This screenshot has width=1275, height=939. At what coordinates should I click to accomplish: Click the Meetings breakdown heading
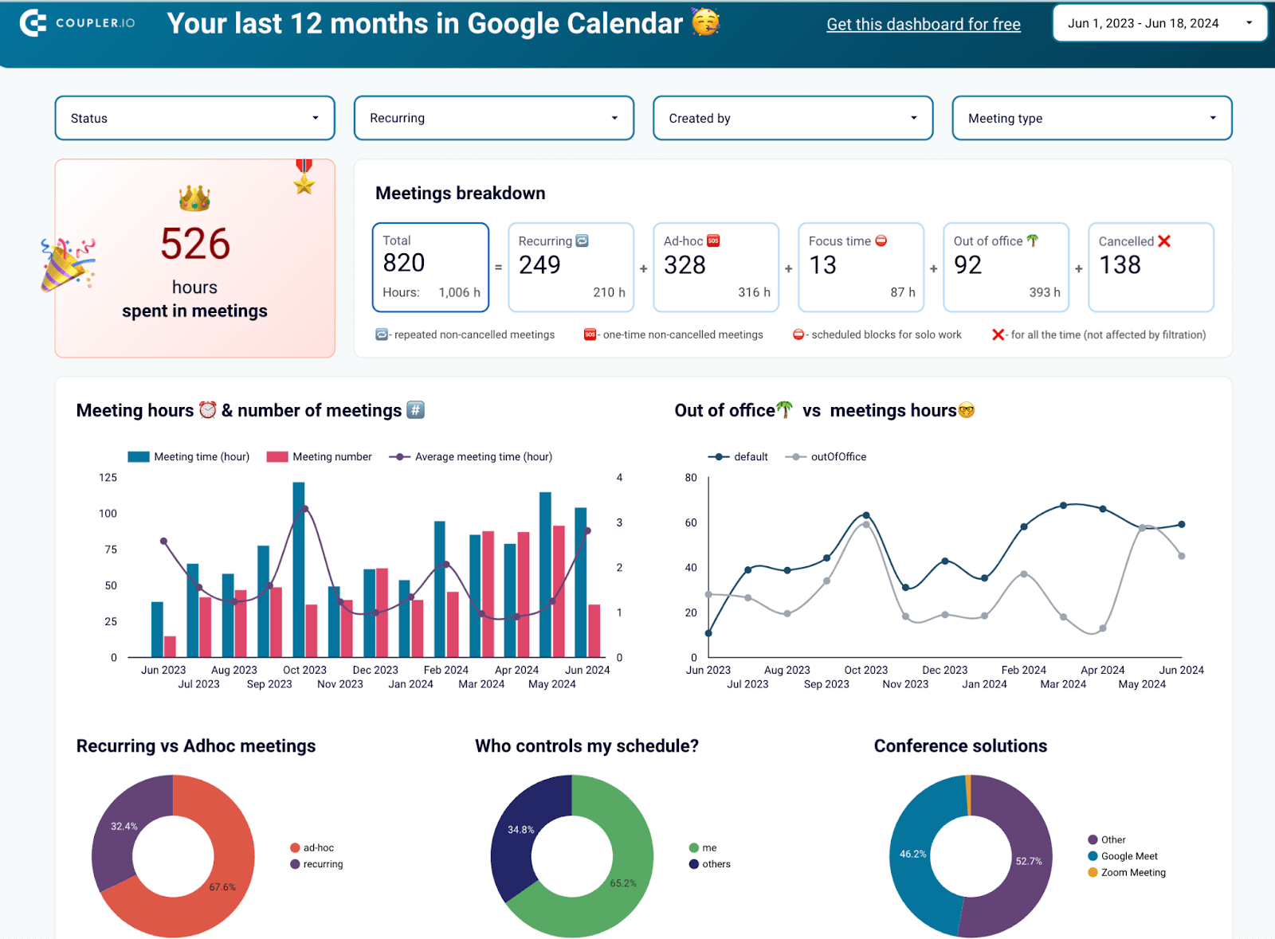coord(461,193)
